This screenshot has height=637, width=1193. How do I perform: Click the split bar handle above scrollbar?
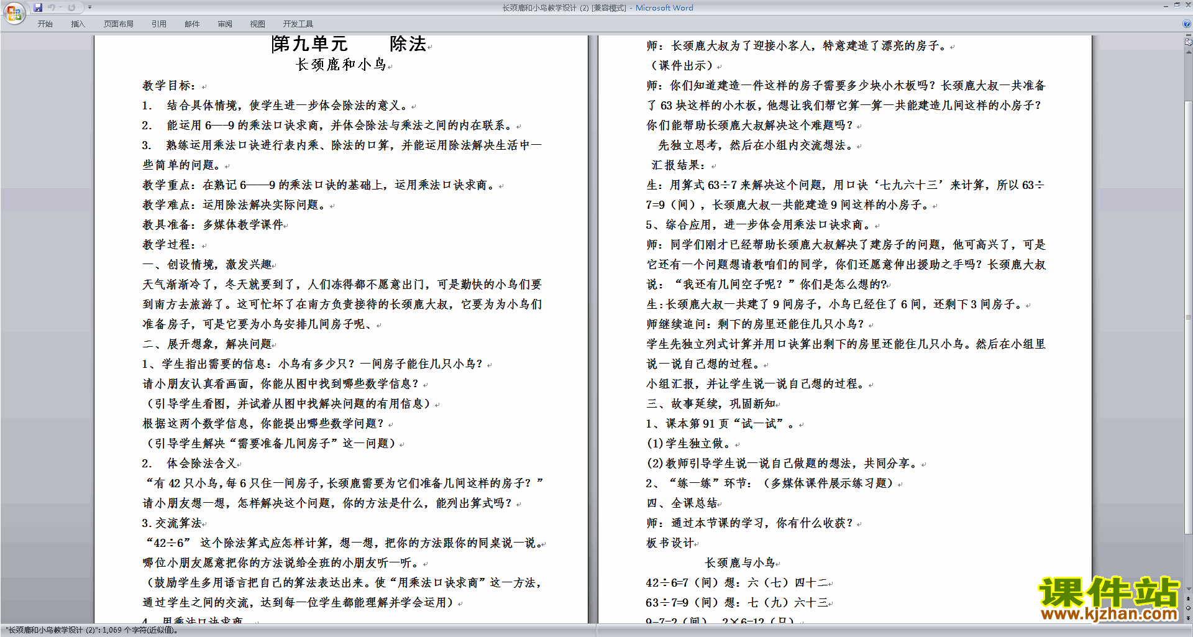tap(1189, 36)
